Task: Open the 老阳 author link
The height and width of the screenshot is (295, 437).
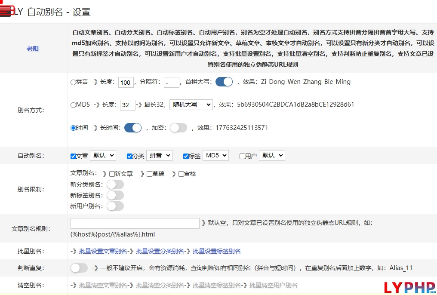Action: 33,49
